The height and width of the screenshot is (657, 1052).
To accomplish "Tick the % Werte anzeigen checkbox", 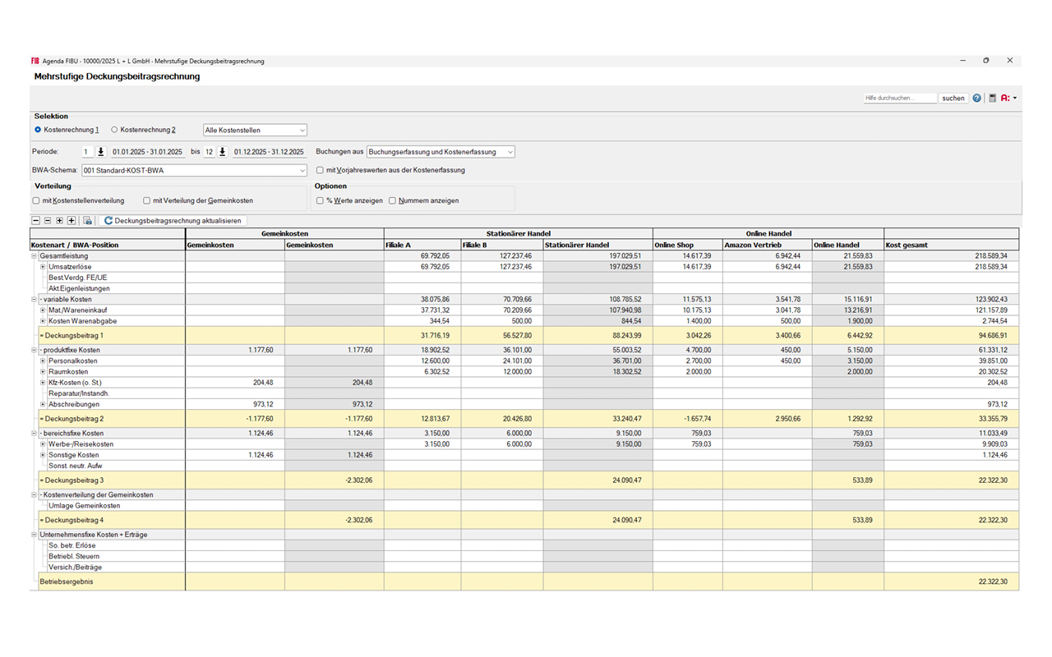I will pos(320,200).
